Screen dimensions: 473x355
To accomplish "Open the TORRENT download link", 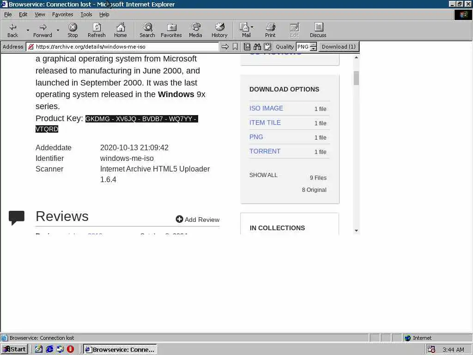I will coord(265,151).
